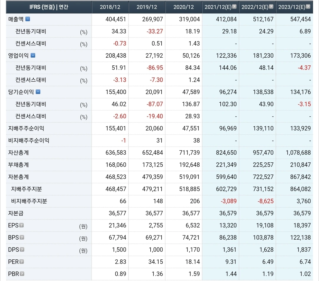Screen dimensions: 319x281
Task: Click the red -19.40 consensus difference value
Action: coord(154,116)
